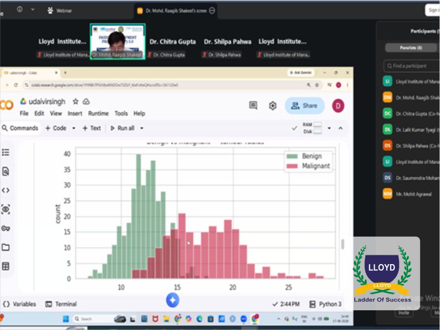This screenshot has height=330, width=440.
Task: Click the Google Drive icon beside notebook title
Action: click(x=23, y=101)
